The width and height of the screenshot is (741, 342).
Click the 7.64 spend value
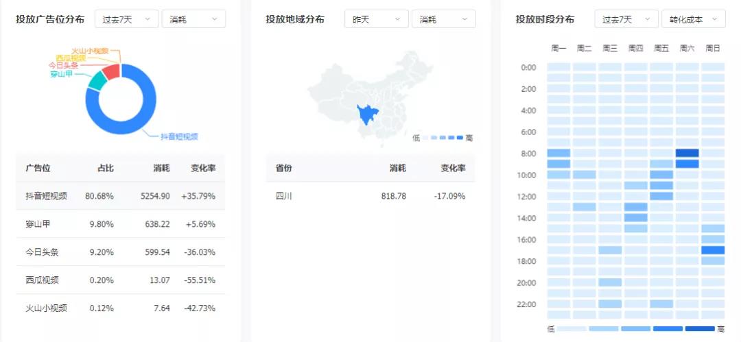coord(162,308)
